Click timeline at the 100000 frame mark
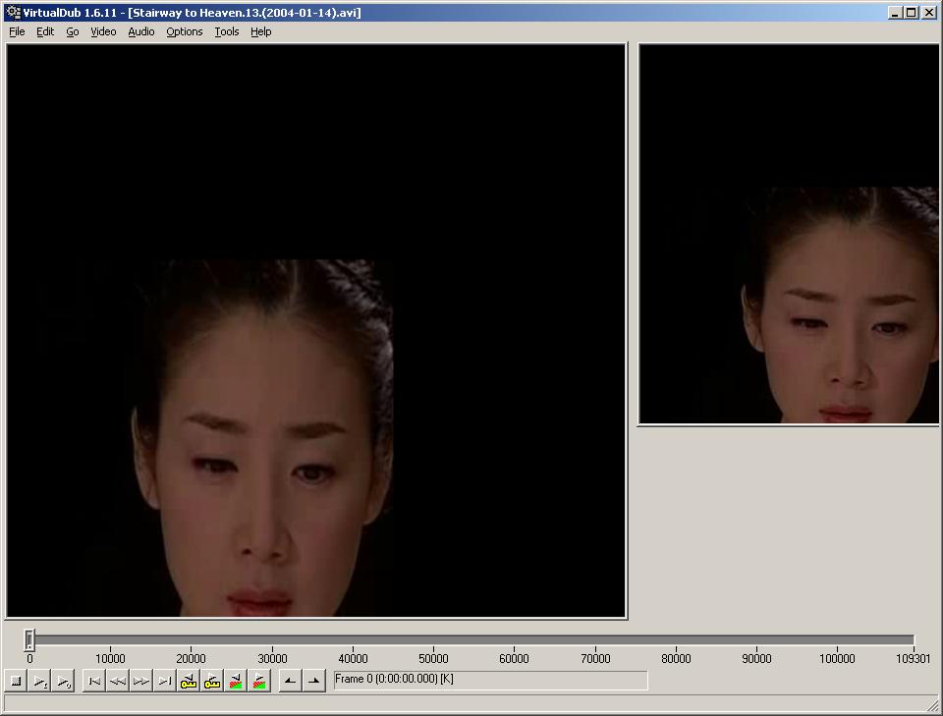This screenshot has width=943, height=716. pos(837,639)
